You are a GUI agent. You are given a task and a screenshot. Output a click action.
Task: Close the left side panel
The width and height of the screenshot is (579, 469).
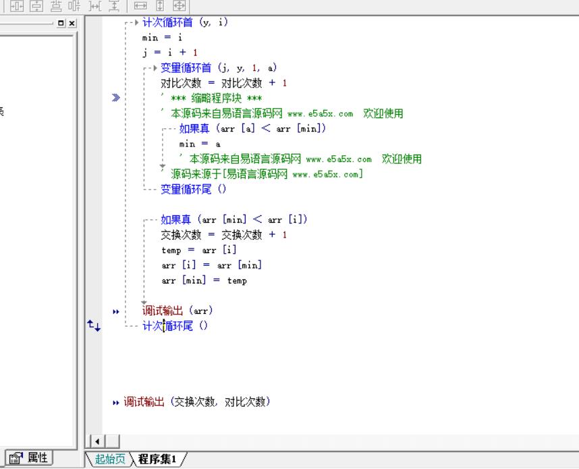72,24
